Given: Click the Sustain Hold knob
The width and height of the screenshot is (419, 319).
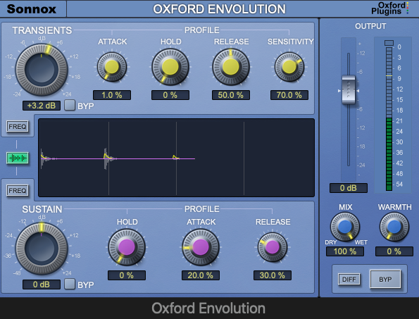Looking at the screenshot, I should pyautogui.click(x=127, y=247).
